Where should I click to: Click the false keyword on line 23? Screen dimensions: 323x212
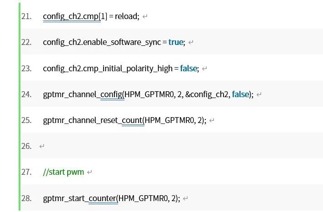[189, 69]
